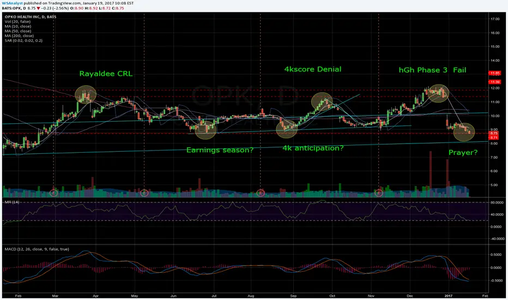Select the Earnings season? annotation text
Image resolution: width=508 pixels, height=300 pixels.
click(x=220, y=150)
